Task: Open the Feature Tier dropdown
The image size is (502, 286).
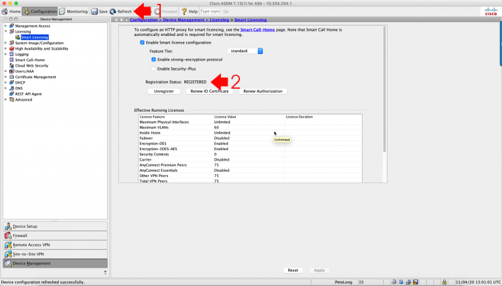Action: coord(245,51)
